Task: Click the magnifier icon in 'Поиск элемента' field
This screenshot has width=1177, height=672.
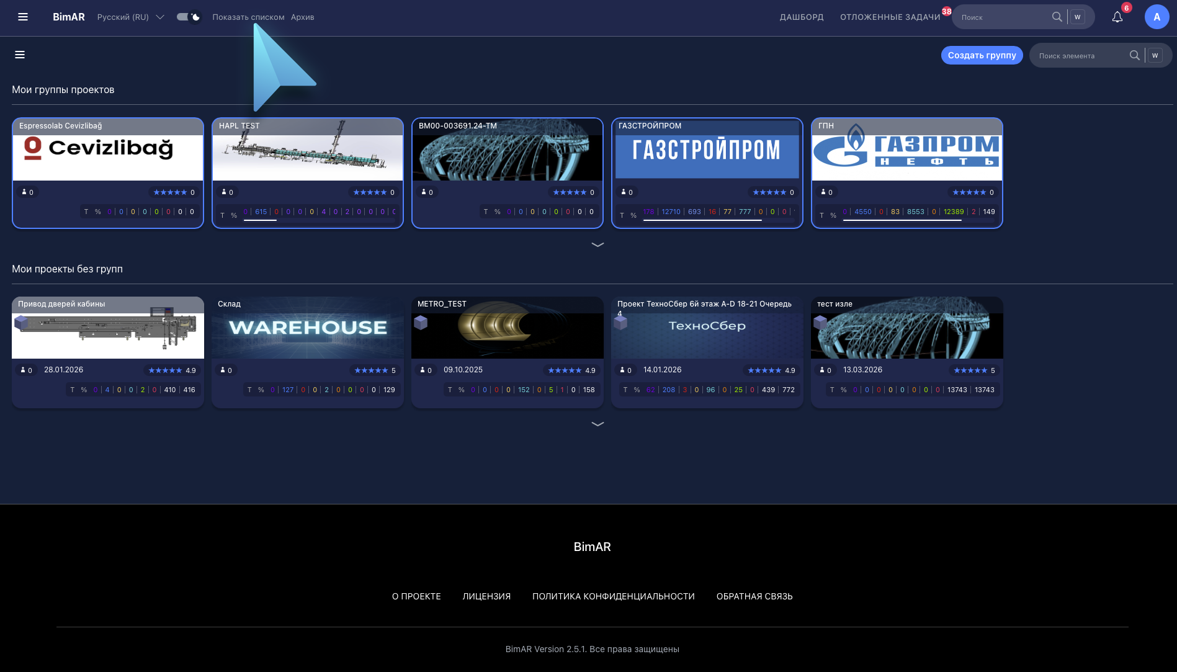Action: pyautogui.click(x=1134, y=55)
